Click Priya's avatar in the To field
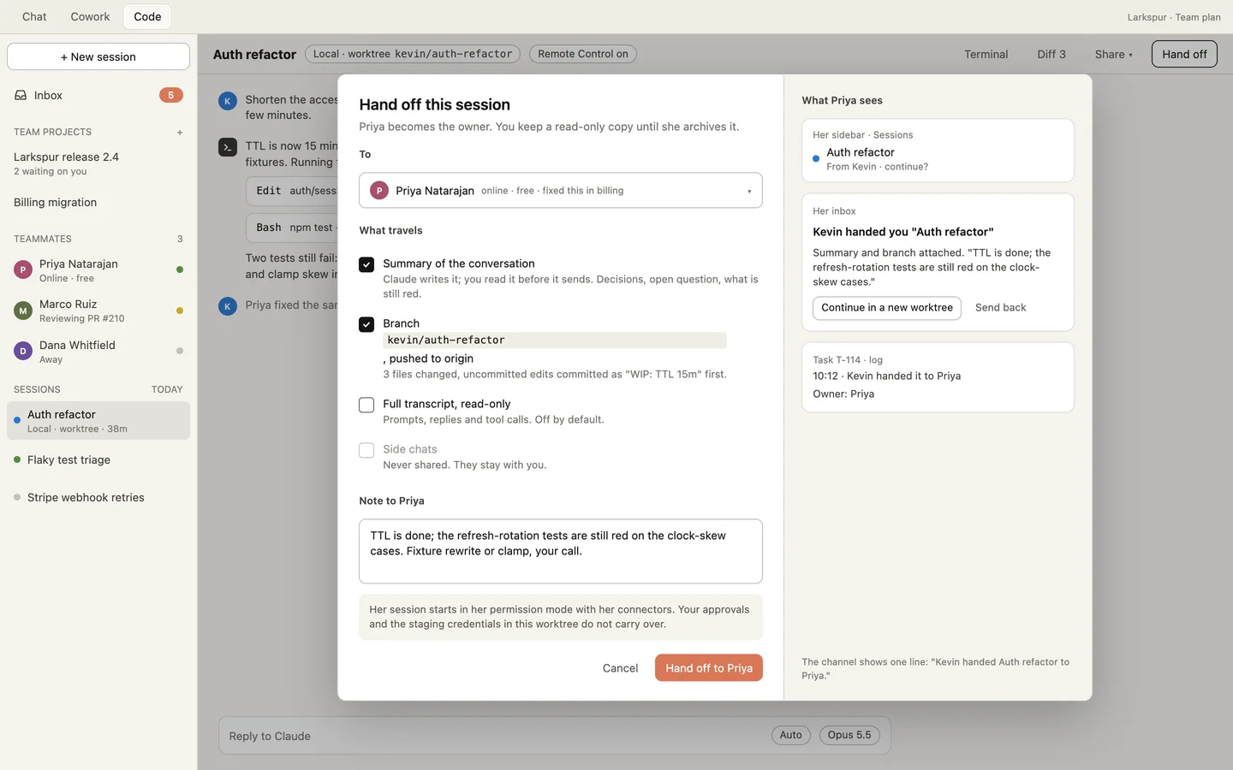This screenshot has width=1233, height=770. click(379, 191)
